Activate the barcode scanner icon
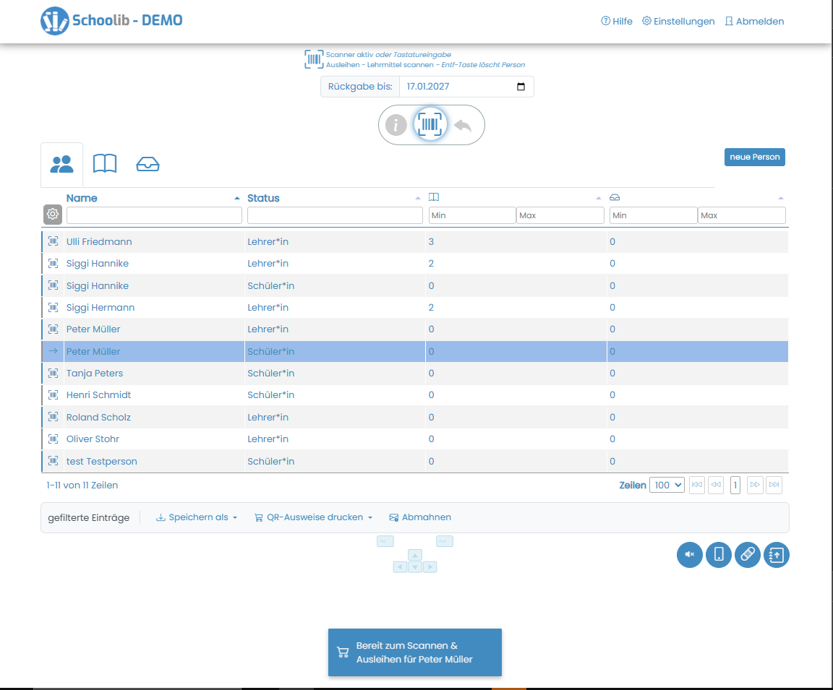Image resolution: width=833 pixels, height=690 pixels. point(431,124)
